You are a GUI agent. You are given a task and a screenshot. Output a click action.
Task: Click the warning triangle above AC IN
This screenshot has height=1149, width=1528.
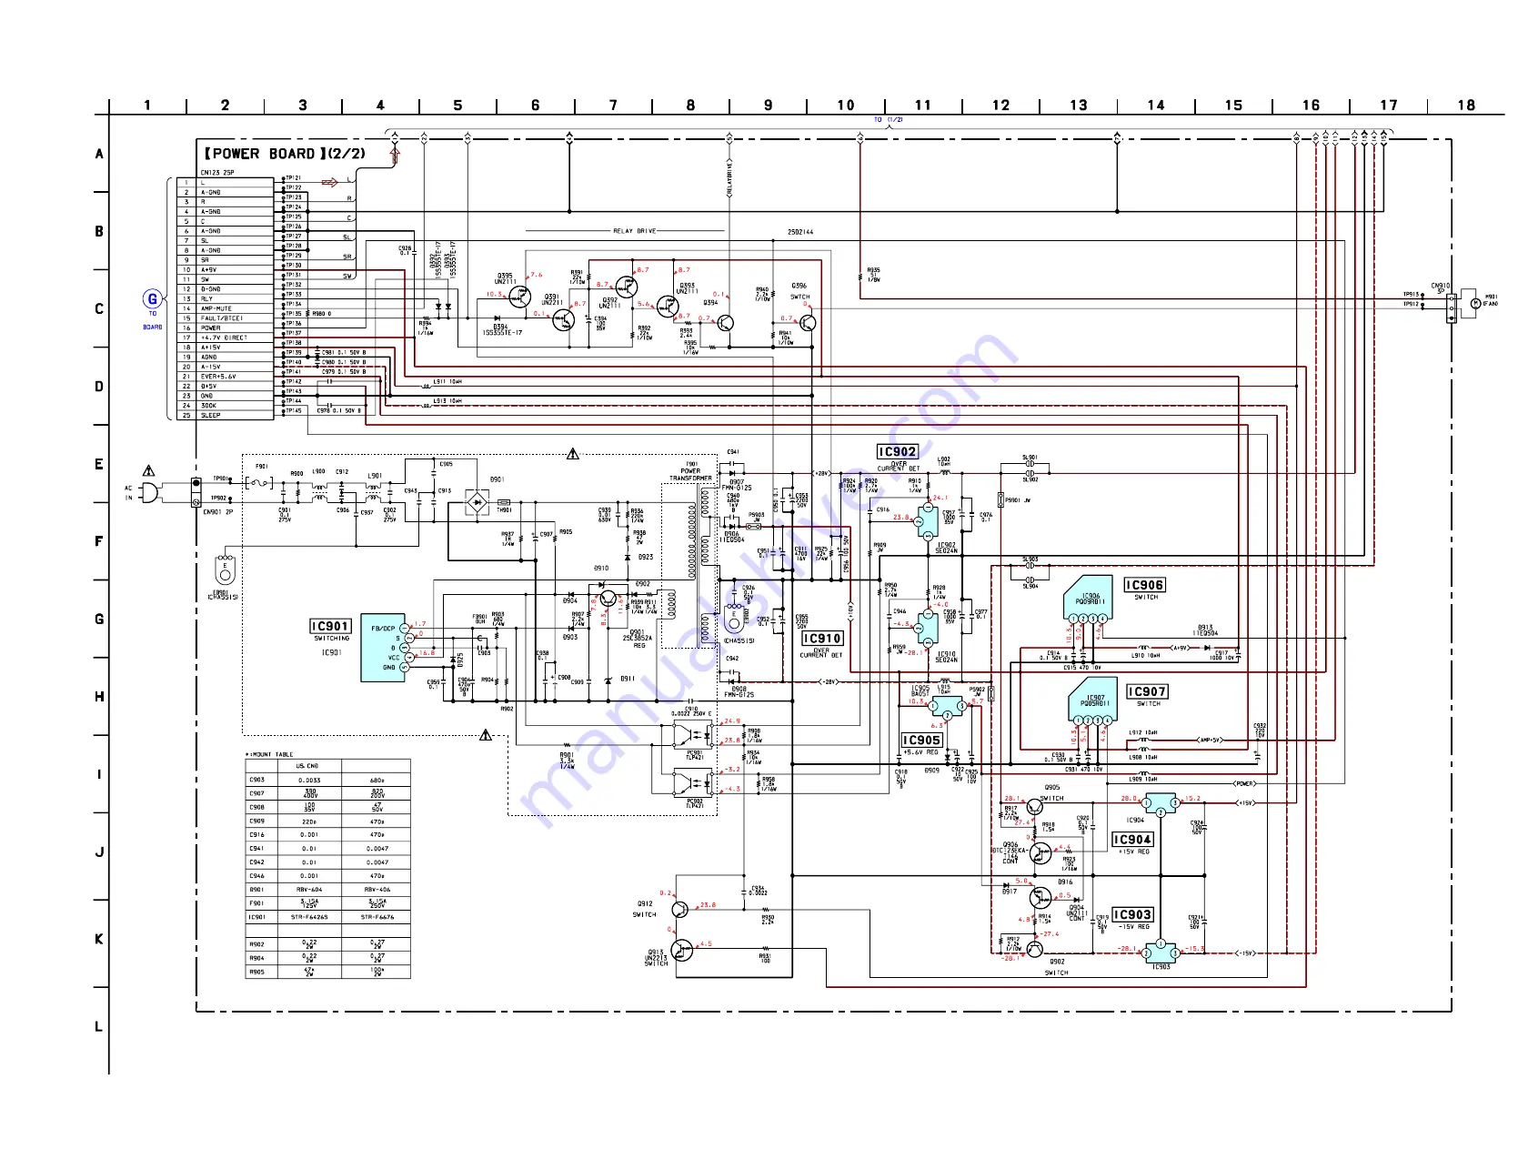[148, 470]
